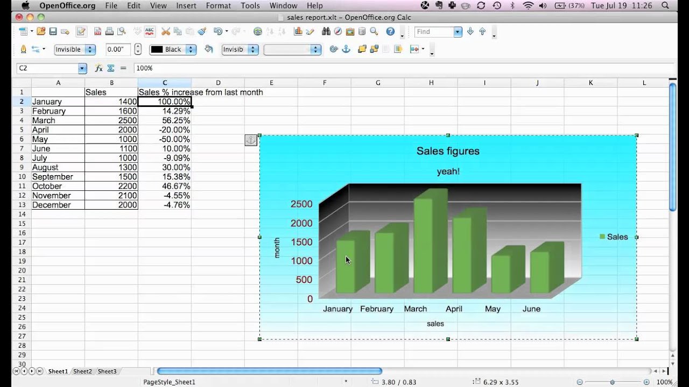Viewport: 689px width, 387px height.
Task: Undo the last action with the arrow icon
Action: [x=217, y=32]
